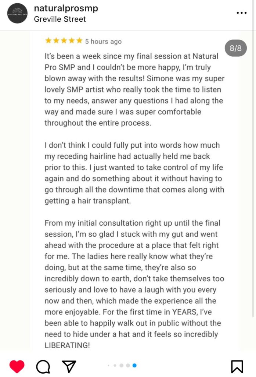Tap the 8/8 slide counter badge

235,48
